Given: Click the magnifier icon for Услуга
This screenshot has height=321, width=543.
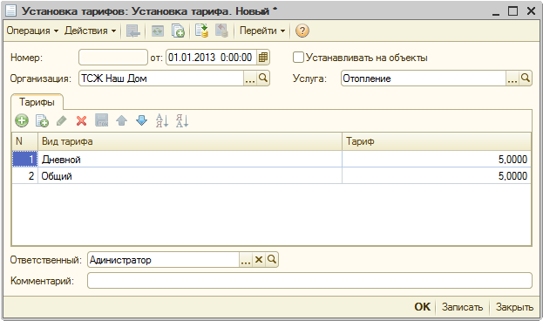Looking at the screenshot, I should pos(526,79).
